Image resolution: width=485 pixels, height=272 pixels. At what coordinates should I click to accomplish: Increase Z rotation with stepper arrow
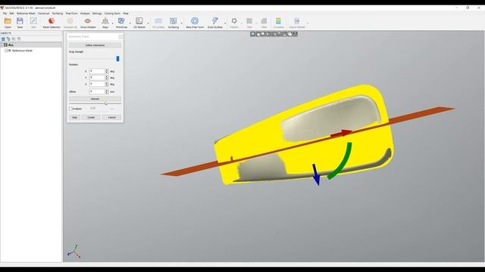[x=107, y=83]
